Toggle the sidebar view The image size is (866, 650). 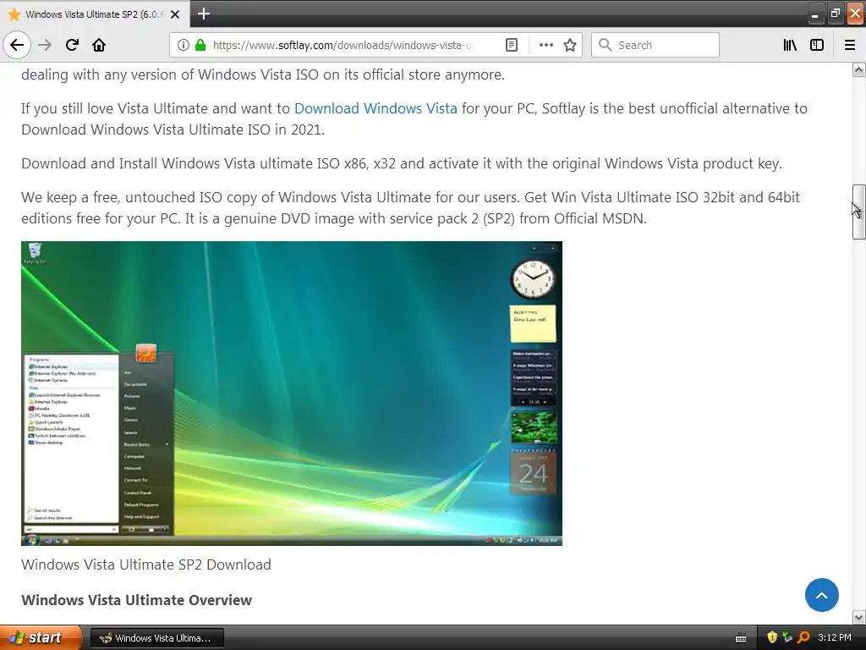click(817, 45)
